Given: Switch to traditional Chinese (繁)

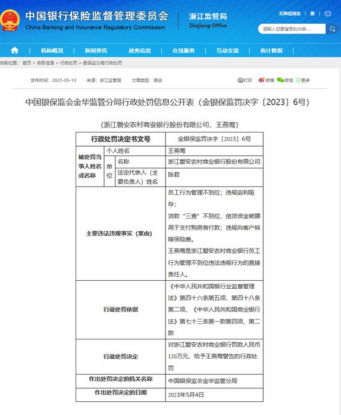Looking at the screenshot, I should pyautogui.click(x=313, y=14).
